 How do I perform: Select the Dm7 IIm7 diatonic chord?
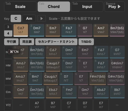click(37, 30)
